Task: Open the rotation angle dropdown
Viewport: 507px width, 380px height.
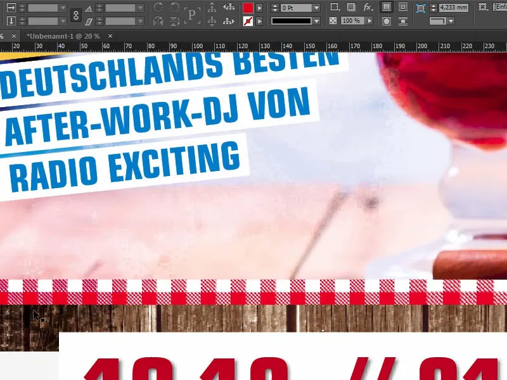Action: coord(140,8)
